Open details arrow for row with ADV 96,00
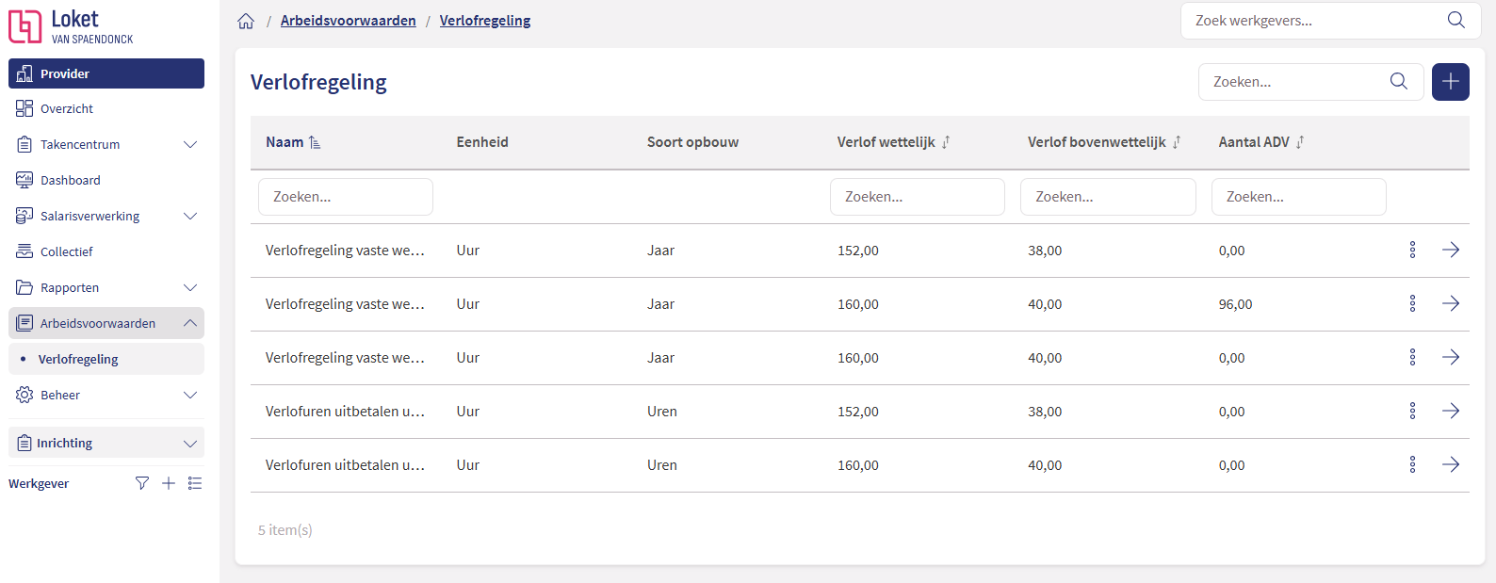 pyautogui.click(x=1451, y=303)
